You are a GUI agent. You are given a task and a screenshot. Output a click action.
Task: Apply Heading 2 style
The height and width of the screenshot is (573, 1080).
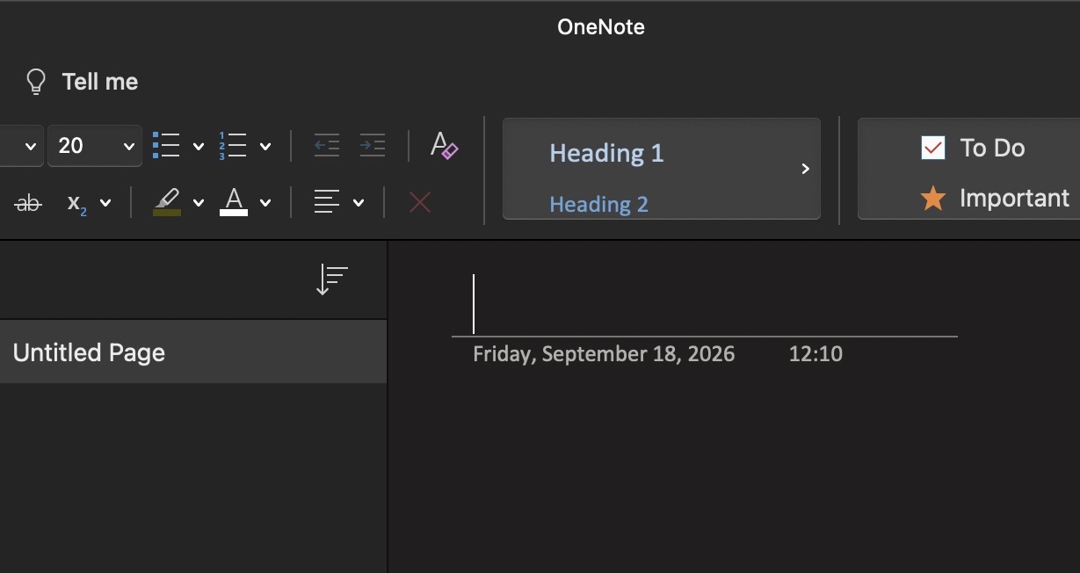pos(598,204)
